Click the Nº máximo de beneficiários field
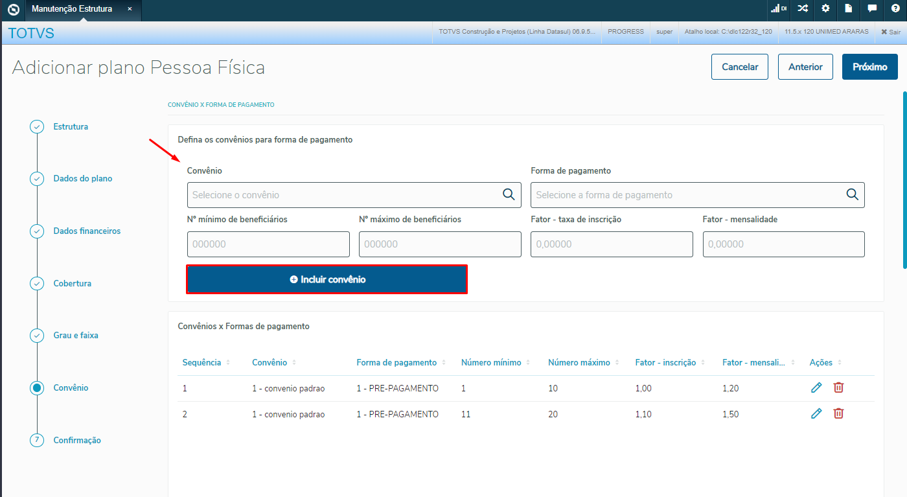Image resolution: width=907 pixels, height=497 pixels. pyautogui.click(x=440, y=244)
